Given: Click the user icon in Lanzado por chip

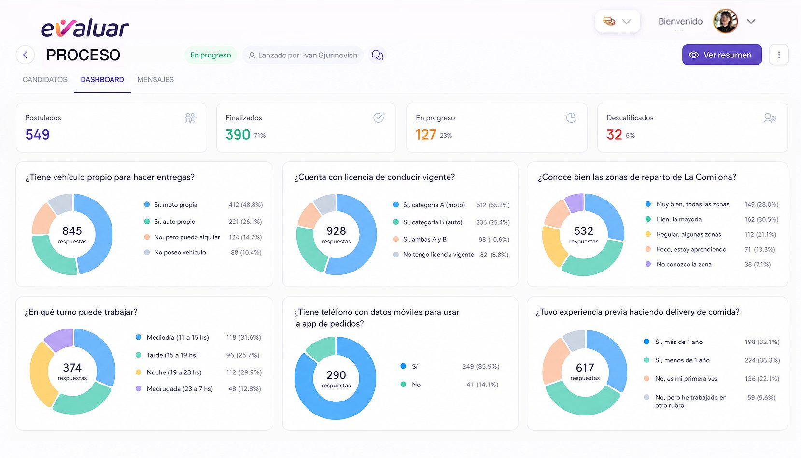Looking at the screenshot, I should click(252, 56).
